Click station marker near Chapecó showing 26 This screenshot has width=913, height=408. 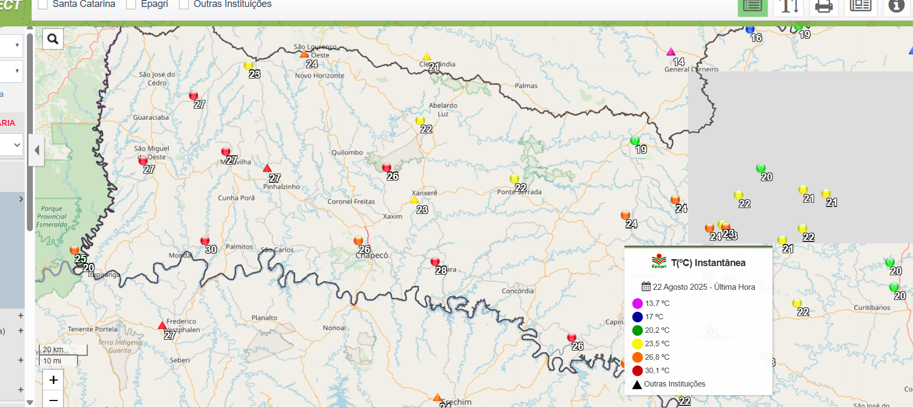click(359, 241)
